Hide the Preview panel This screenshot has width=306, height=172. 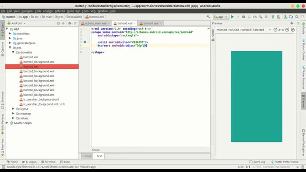[298, 23]
